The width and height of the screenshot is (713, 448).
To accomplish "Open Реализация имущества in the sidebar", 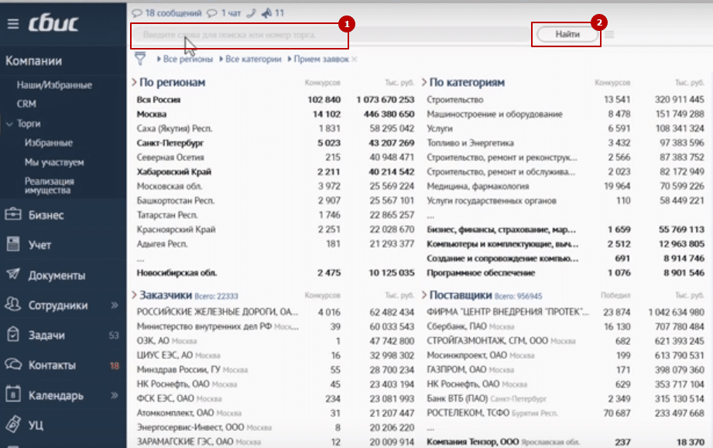I will point(49,186).
